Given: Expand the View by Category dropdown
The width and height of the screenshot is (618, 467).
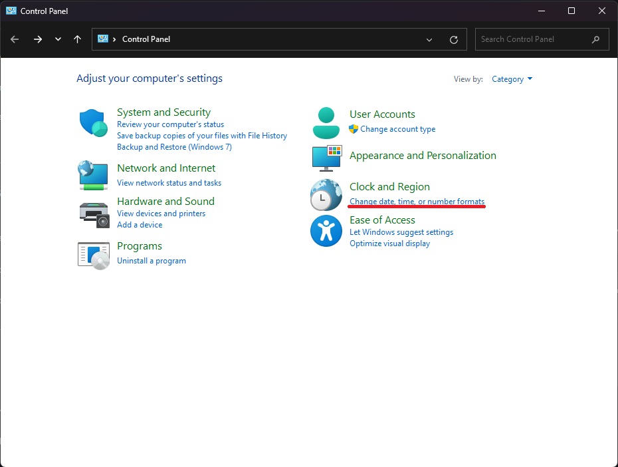Looking at the screenshot, I should coord(512,79).
